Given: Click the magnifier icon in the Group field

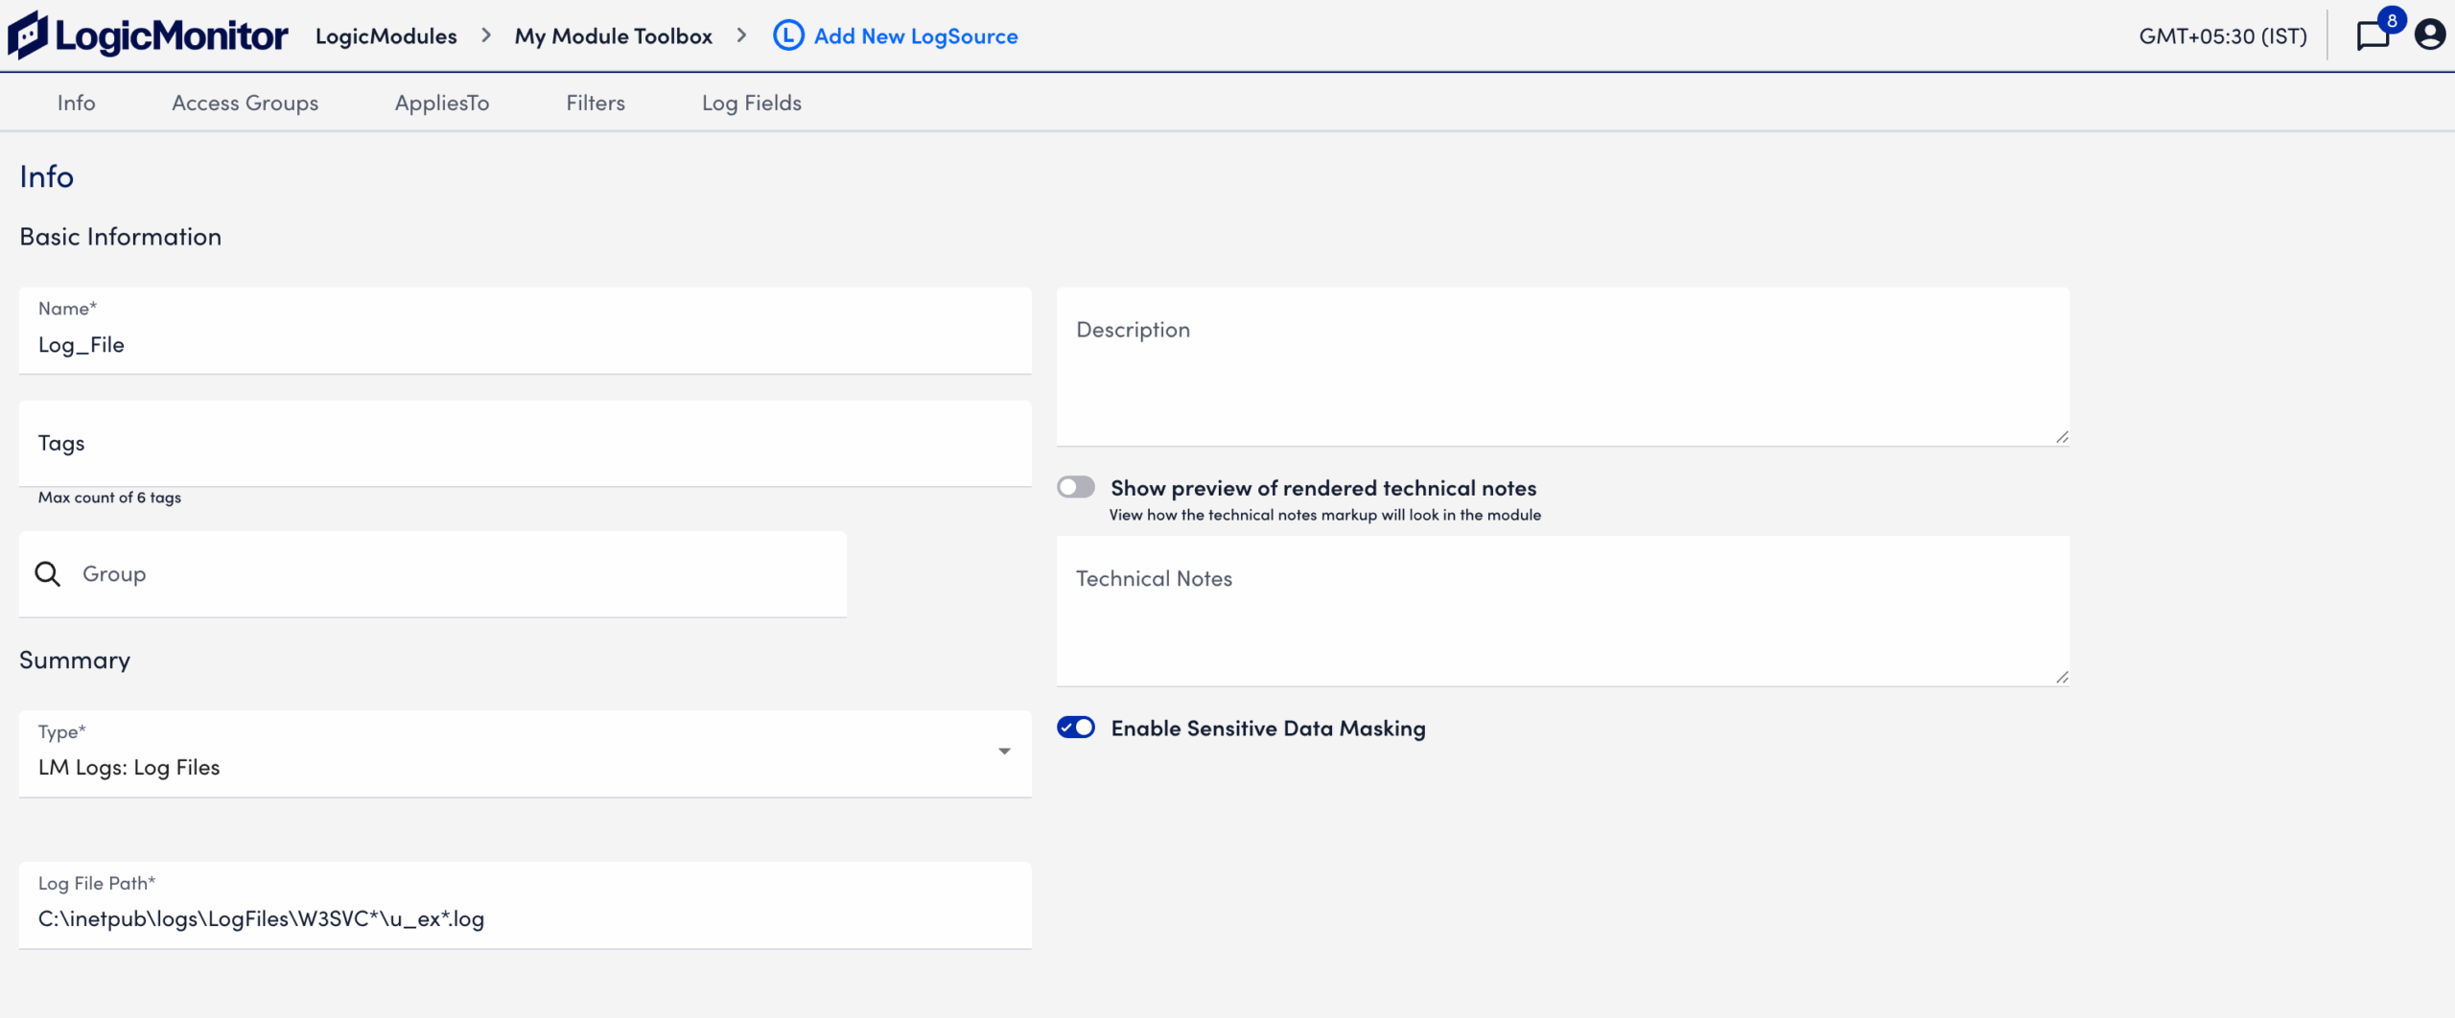Looking at the screenshot, I should point(47,573).
